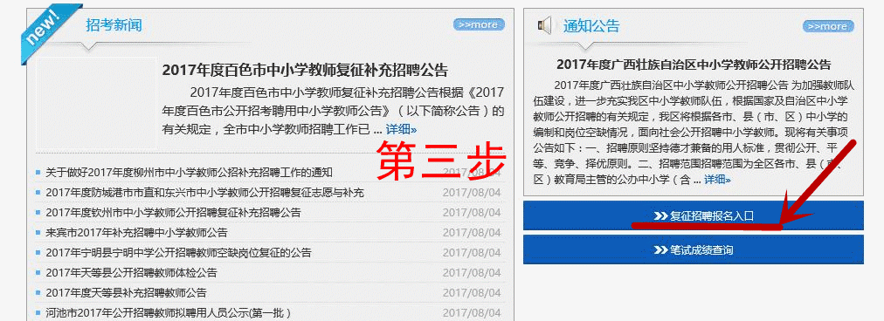The width and height of the screenshot is (884, 321).
Task: Click 详细 link in 通知公告 summary
Action: [x=718, y=180]
